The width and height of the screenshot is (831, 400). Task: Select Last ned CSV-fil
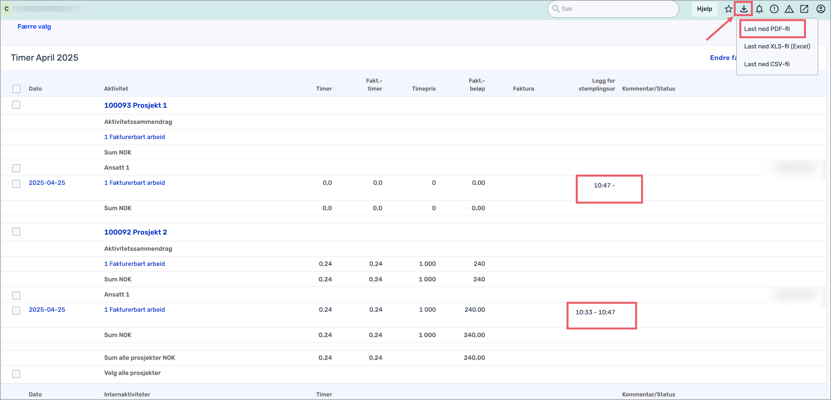point(767,64)
